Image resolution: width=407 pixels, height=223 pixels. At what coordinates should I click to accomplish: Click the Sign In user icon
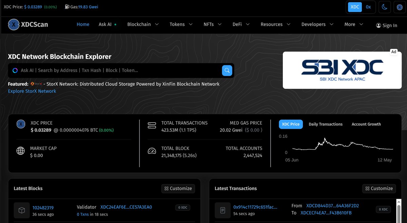(379, 25)
